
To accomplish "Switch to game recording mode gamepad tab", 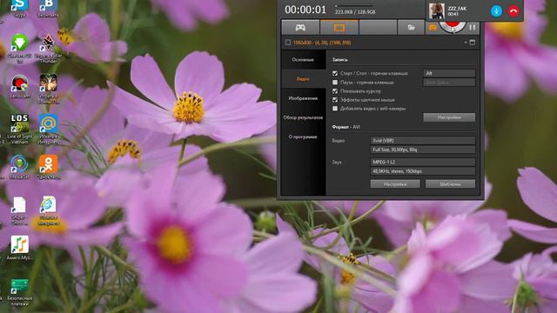I will pyautogui.click(x=300, y=27).
